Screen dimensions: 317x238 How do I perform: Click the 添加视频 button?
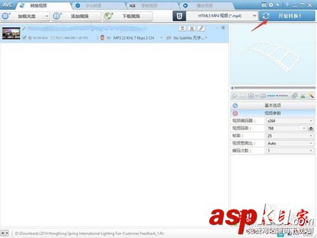click(x=77, y=16)
